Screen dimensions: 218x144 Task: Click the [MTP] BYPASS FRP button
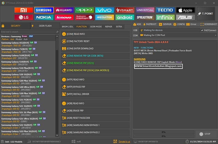pyautogui.click(x=95, y=87)
